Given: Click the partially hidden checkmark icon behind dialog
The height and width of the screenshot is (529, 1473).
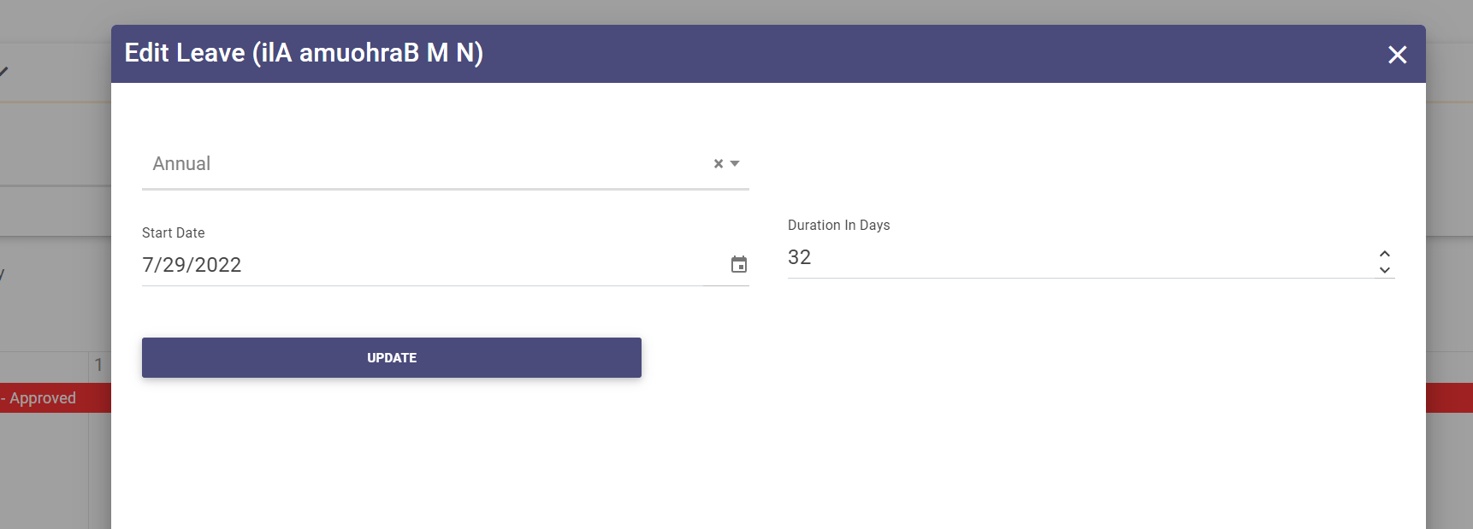Looking at the screenshot, I should click(4, 71).
